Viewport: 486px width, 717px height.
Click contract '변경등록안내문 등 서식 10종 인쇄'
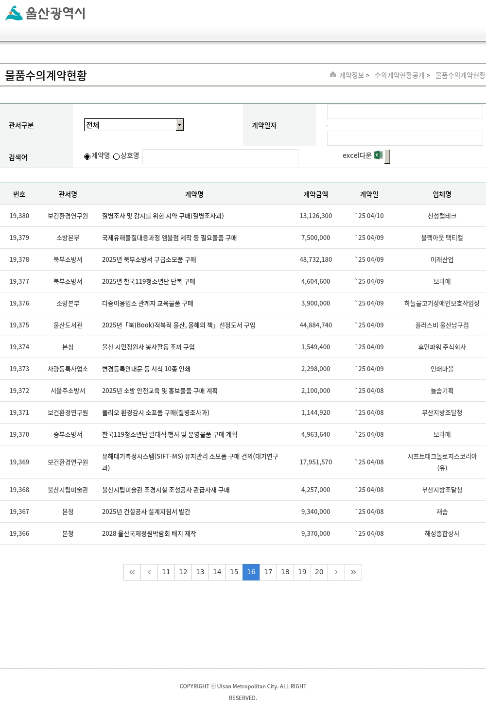tap(146, 369)
